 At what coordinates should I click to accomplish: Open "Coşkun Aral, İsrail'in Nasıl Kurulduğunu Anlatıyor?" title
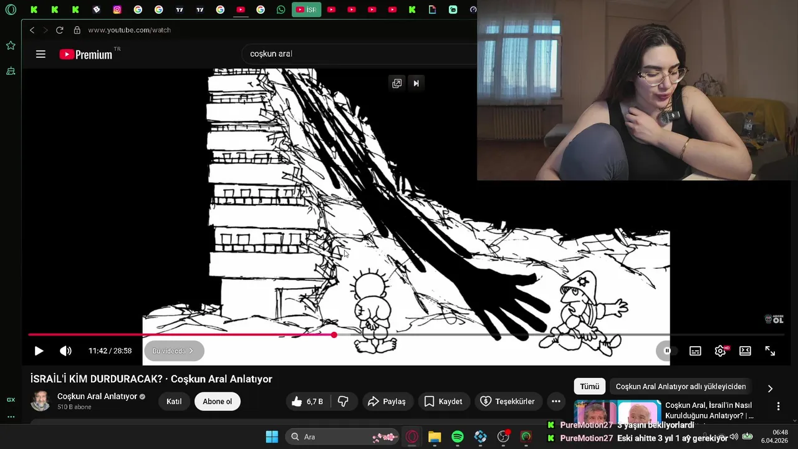[x=709, y=410]
